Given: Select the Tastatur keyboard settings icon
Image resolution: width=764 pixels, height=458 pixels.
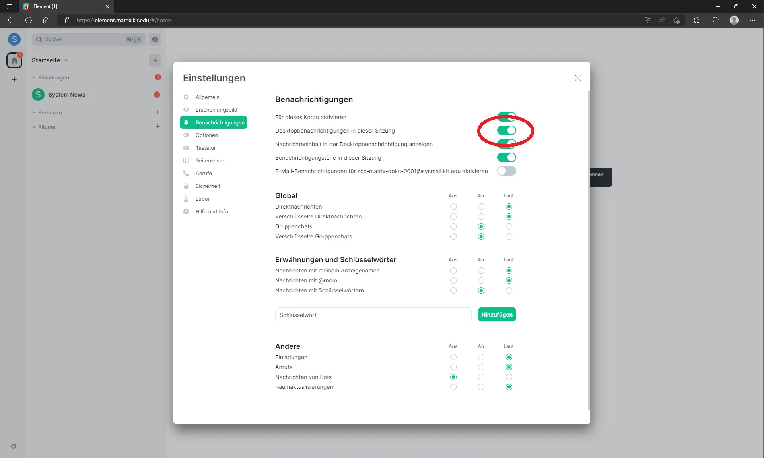Looking at the screenshot, I should [x=186, y=148].
